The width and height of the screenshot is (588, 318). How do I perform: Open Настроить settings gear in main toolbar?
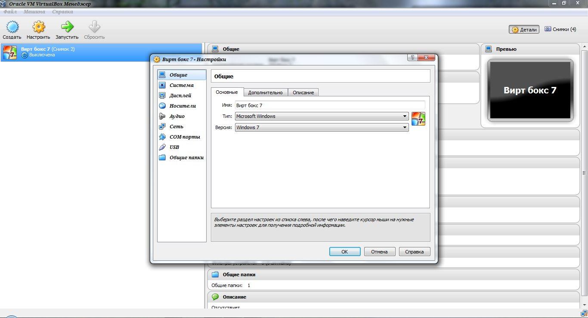click(x=39, y=27)
